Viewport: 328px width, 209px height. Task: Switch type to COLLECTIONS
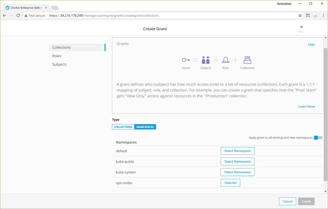point(123,127)
